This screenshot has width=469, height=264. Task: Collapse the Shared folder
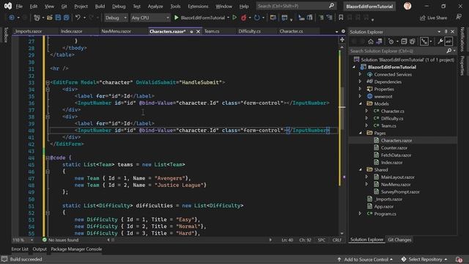[361, 169]
